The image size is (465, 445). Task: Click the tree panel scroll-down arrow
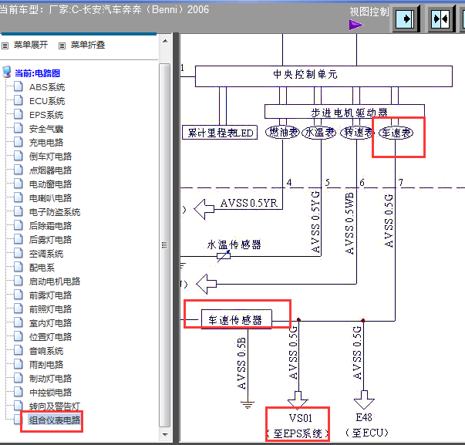point(165,435)
